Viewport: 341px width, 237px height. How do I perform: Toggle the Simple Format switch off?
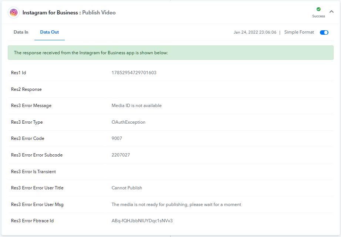pos(324,32)
